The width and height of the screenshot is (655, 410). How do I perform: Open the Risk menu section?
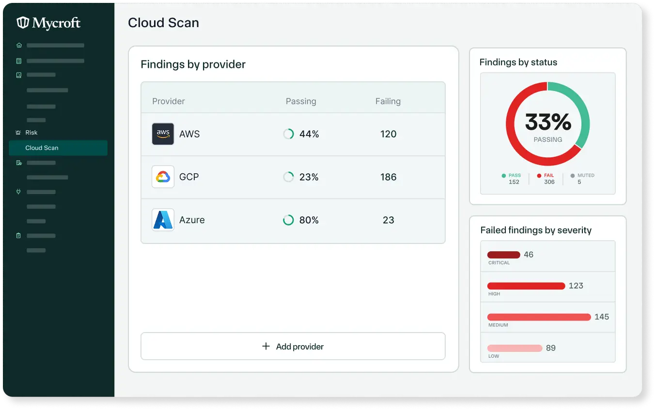point(31,133)
